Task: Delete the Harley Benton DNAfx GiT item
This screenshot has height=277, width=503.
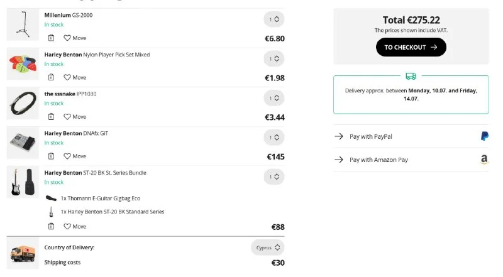Action: [51, 156]
